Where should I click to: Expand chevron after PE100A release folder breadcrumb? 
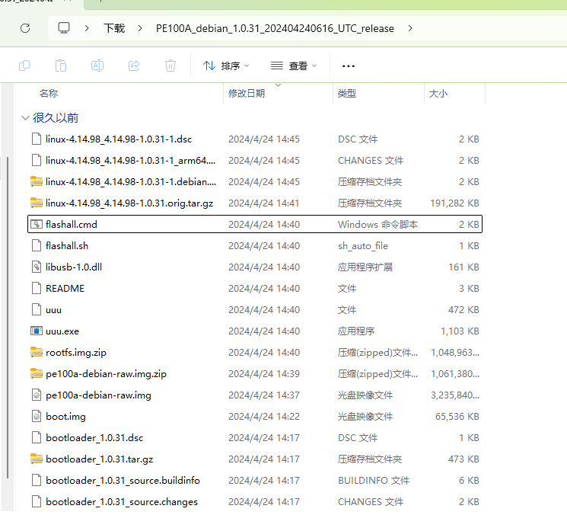click(410, 28)
